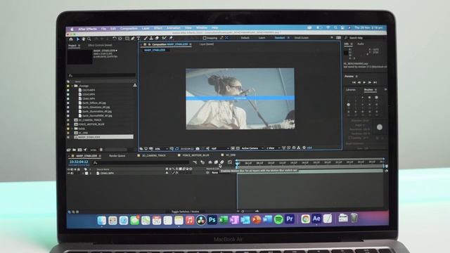Click Toggle Switches / Modes button
Viewport: 450px width, 253px height.
pos(185,212)
